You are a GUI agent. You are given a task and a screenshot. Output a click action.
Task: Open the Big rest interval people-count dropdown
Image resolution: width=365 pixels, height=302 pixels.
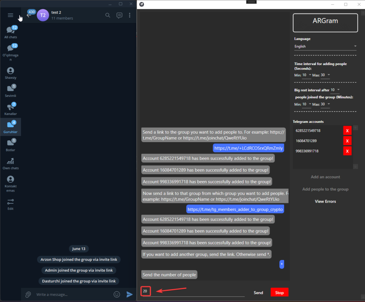pos(335,90)
